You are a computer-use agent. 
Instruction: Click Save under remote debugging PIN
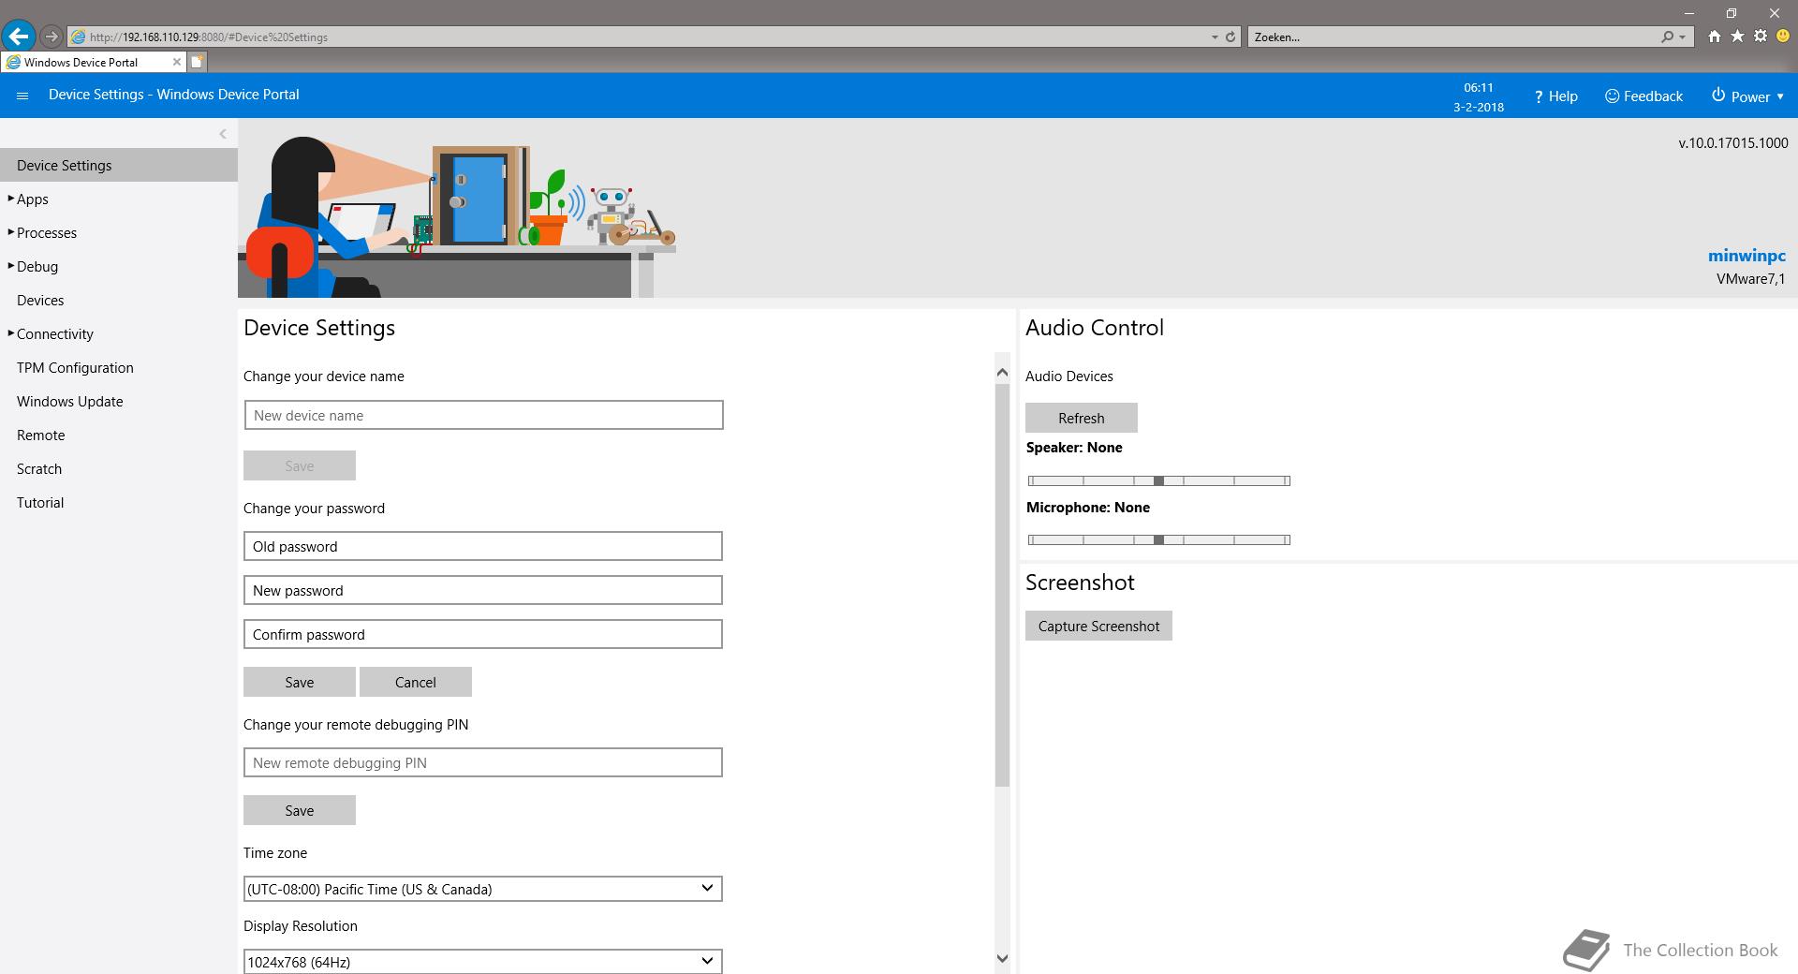point(300,810)
